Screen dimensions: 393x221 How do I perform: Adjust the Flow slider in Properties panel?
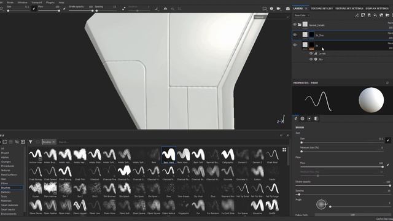pos(342,166)
